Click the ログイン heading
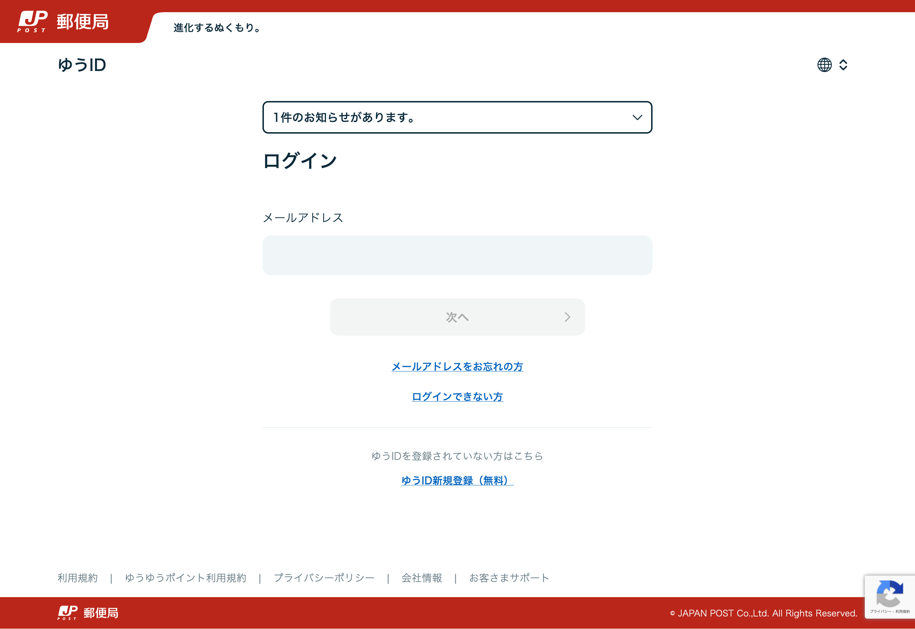The image size is (915, 629). [x=300, y=161]
